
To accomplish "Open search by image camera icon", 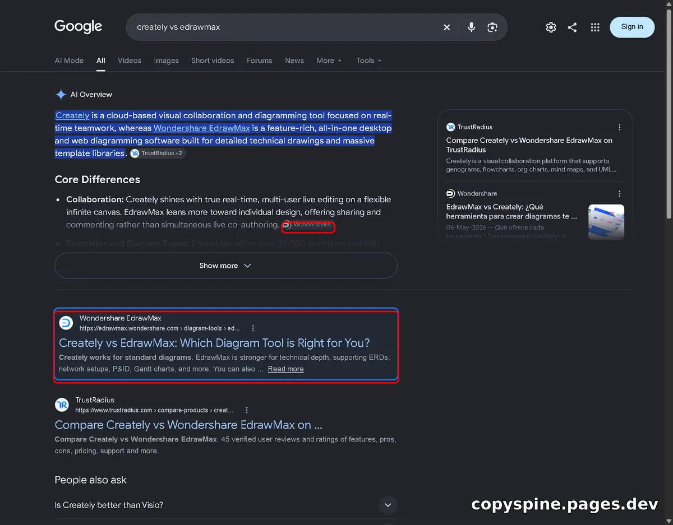I will point(492,27).
